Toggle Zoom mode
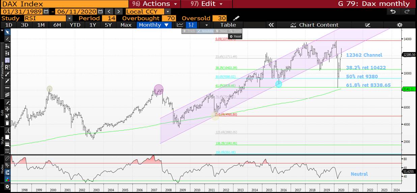 pos(235,31)
